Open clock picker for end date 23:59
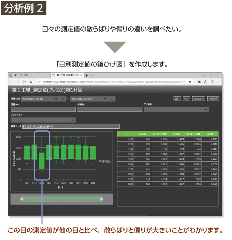Image resolution: width=232 pixels, height=240 pixels. coord(112,99)
